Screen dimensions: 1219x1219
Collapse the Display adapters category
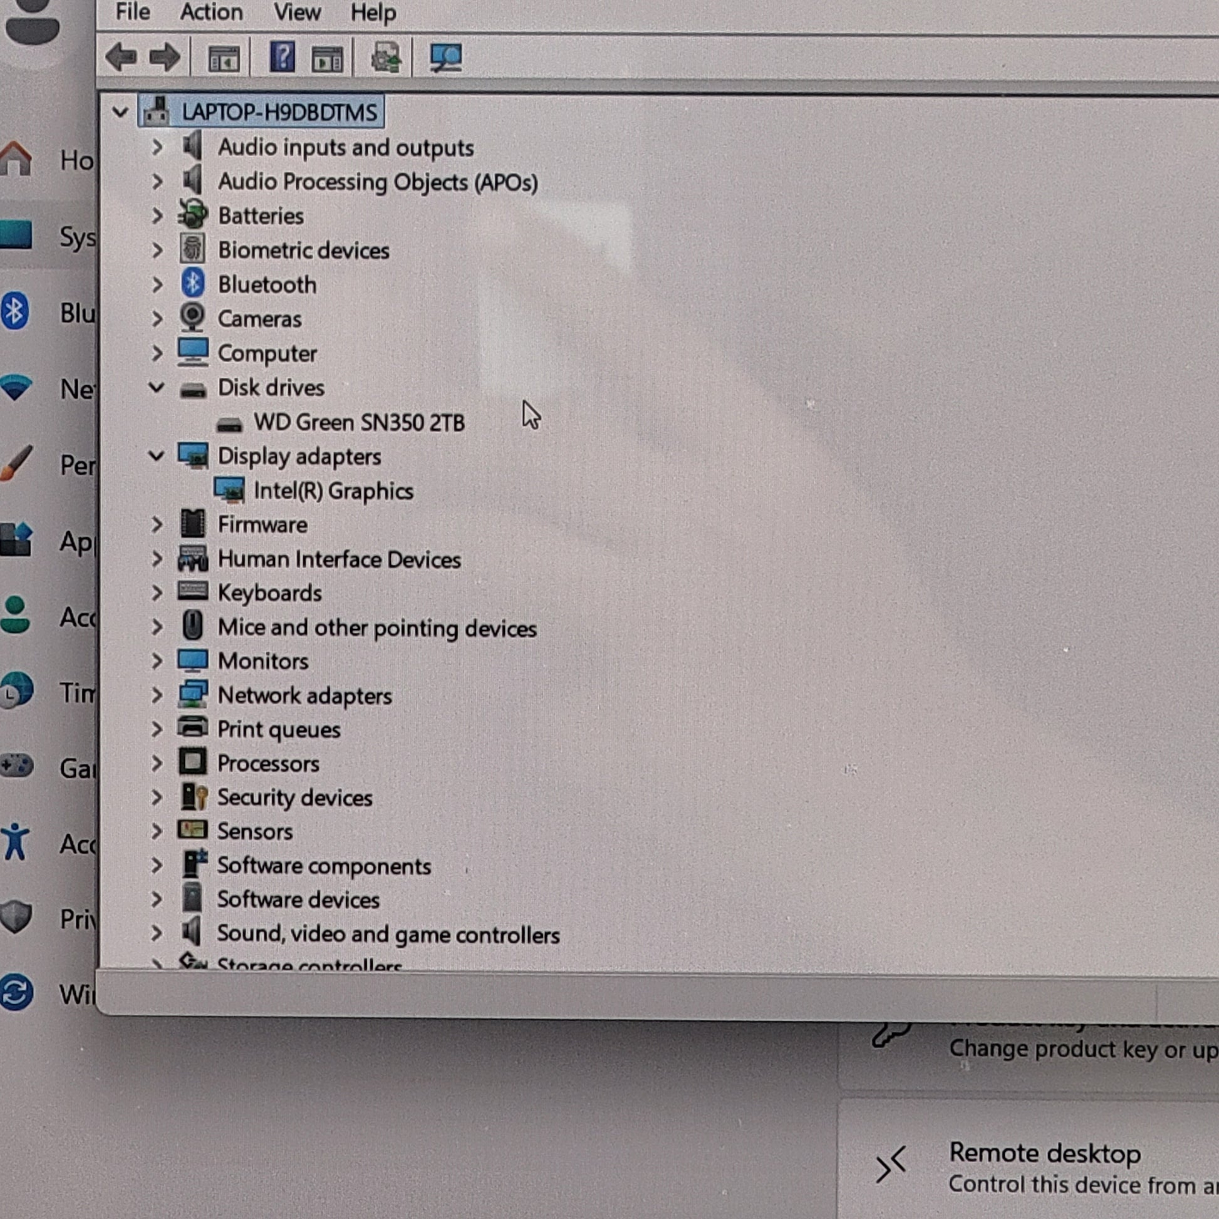tap(156, 455)
